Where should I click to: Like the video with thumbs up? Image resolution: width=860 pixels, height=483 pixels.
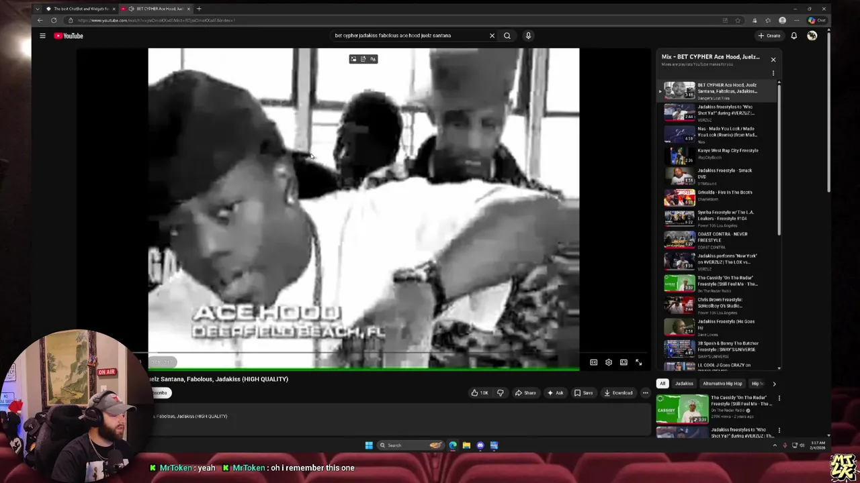(479, 392)
